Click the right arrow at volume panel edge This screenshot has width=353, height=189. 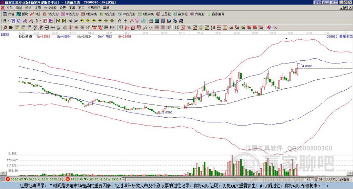point(350,173)
